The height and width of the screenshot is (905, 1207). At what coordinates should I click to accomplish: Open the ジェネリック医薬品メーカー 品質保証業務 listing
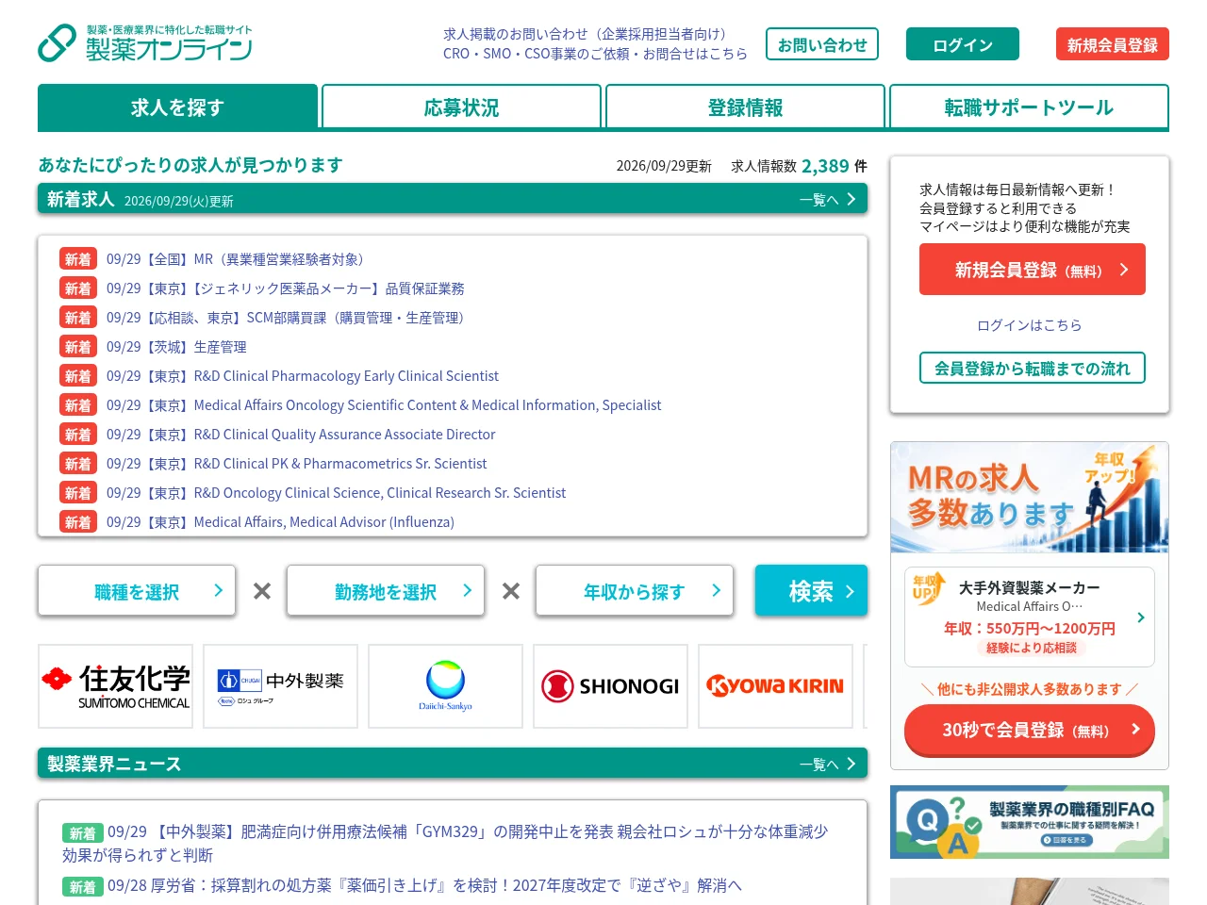click(286, 288)
